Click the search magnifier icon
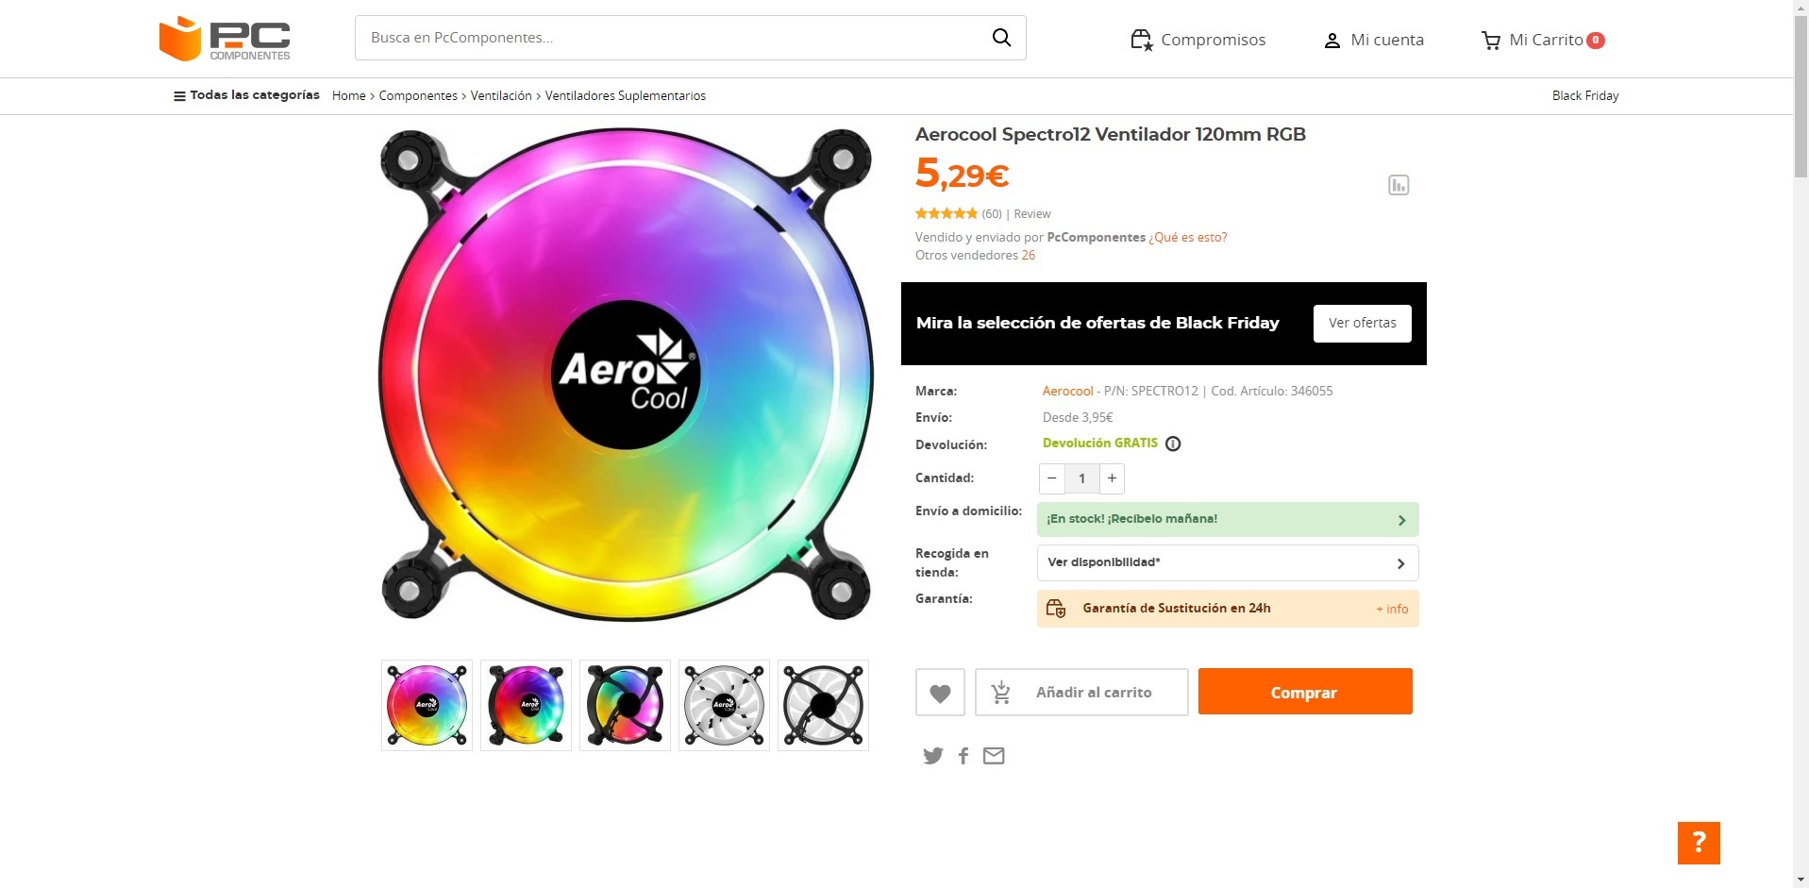This screenshot has width=1809, height=888. pos(1001,38)
